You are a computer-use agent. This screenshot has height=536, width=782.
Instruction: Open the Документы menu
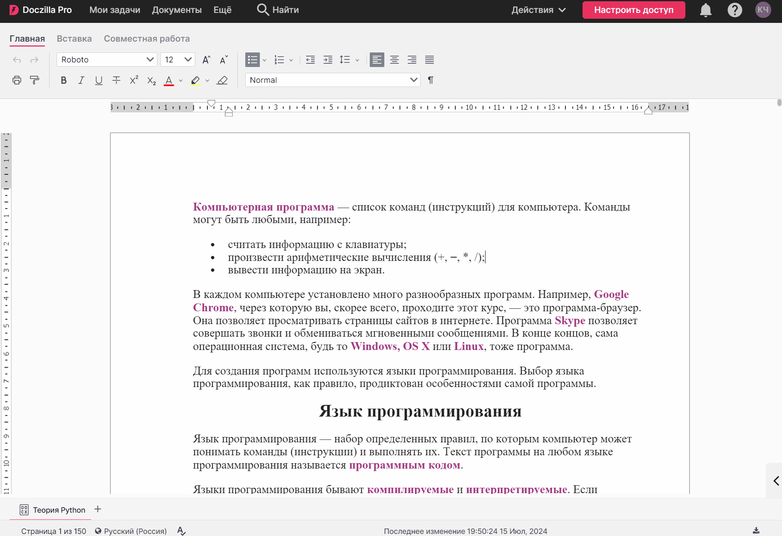click(177, 10)
